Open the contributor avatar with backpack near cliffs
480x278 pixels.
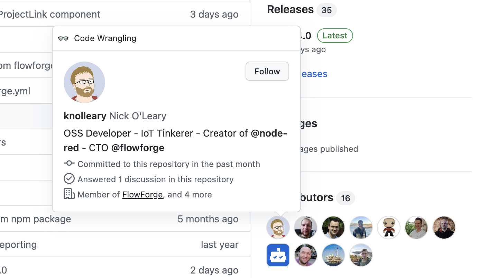[361, 255]
